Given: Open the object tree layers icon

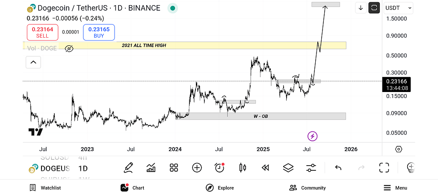Looking at the screenshot, I should click(x=288, y=168).
